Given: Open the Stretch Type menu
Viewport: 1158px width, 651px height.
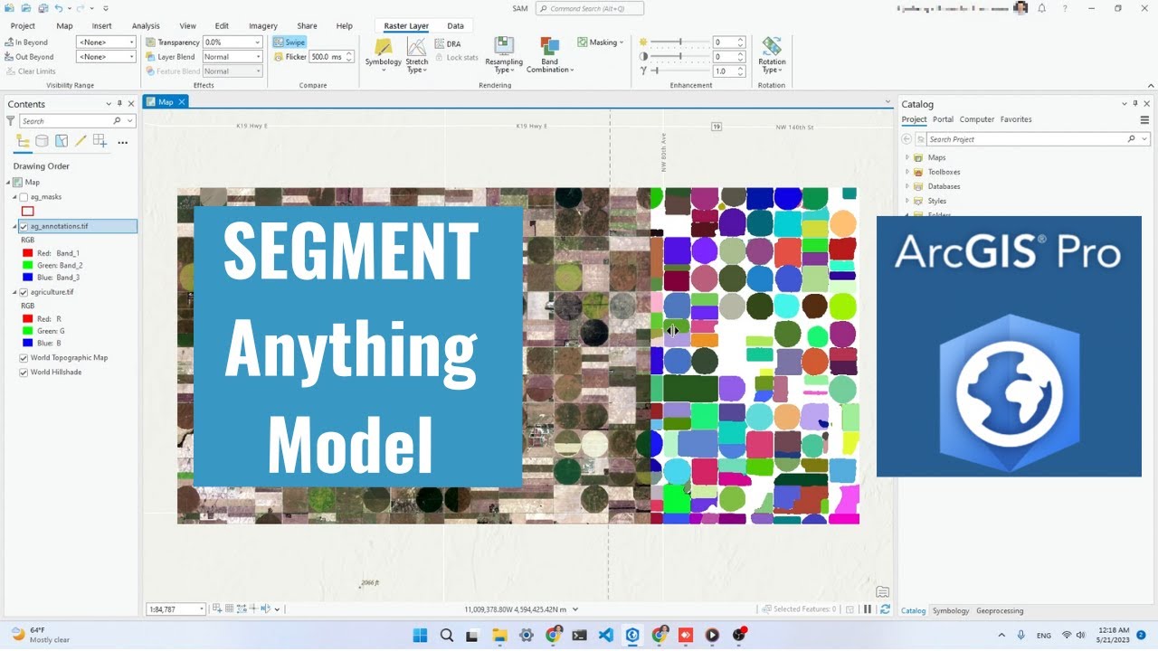Looking at the screenshot, I should click(416, 54).
